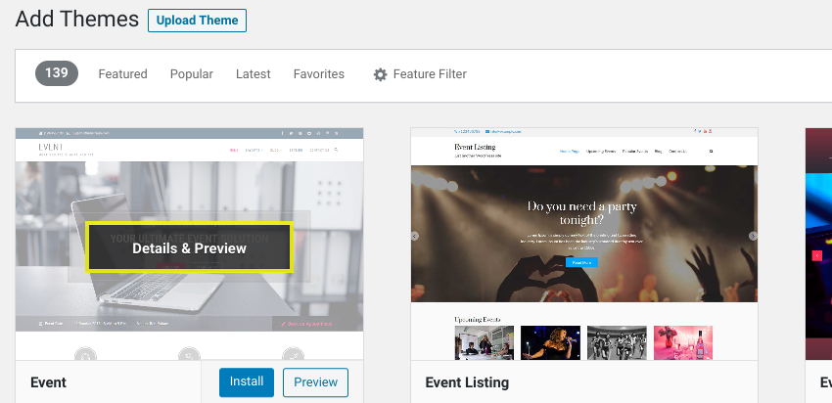Click the Upload Theme button

pos(197,21)
